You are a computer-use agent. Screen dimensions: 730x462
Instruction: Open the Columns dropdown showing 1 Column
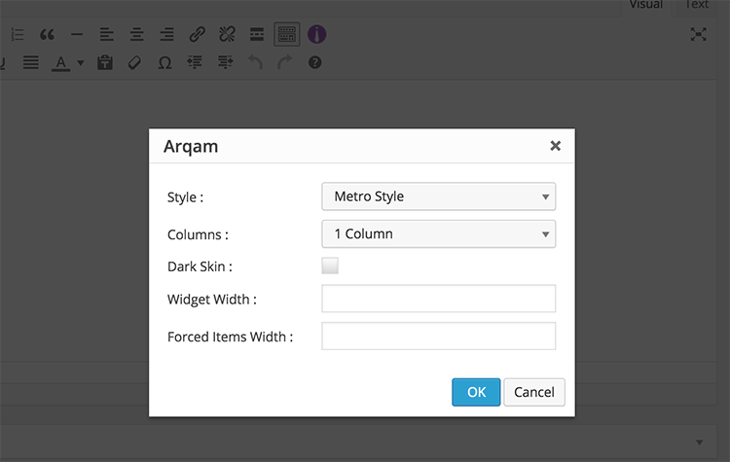pos(439,234)
